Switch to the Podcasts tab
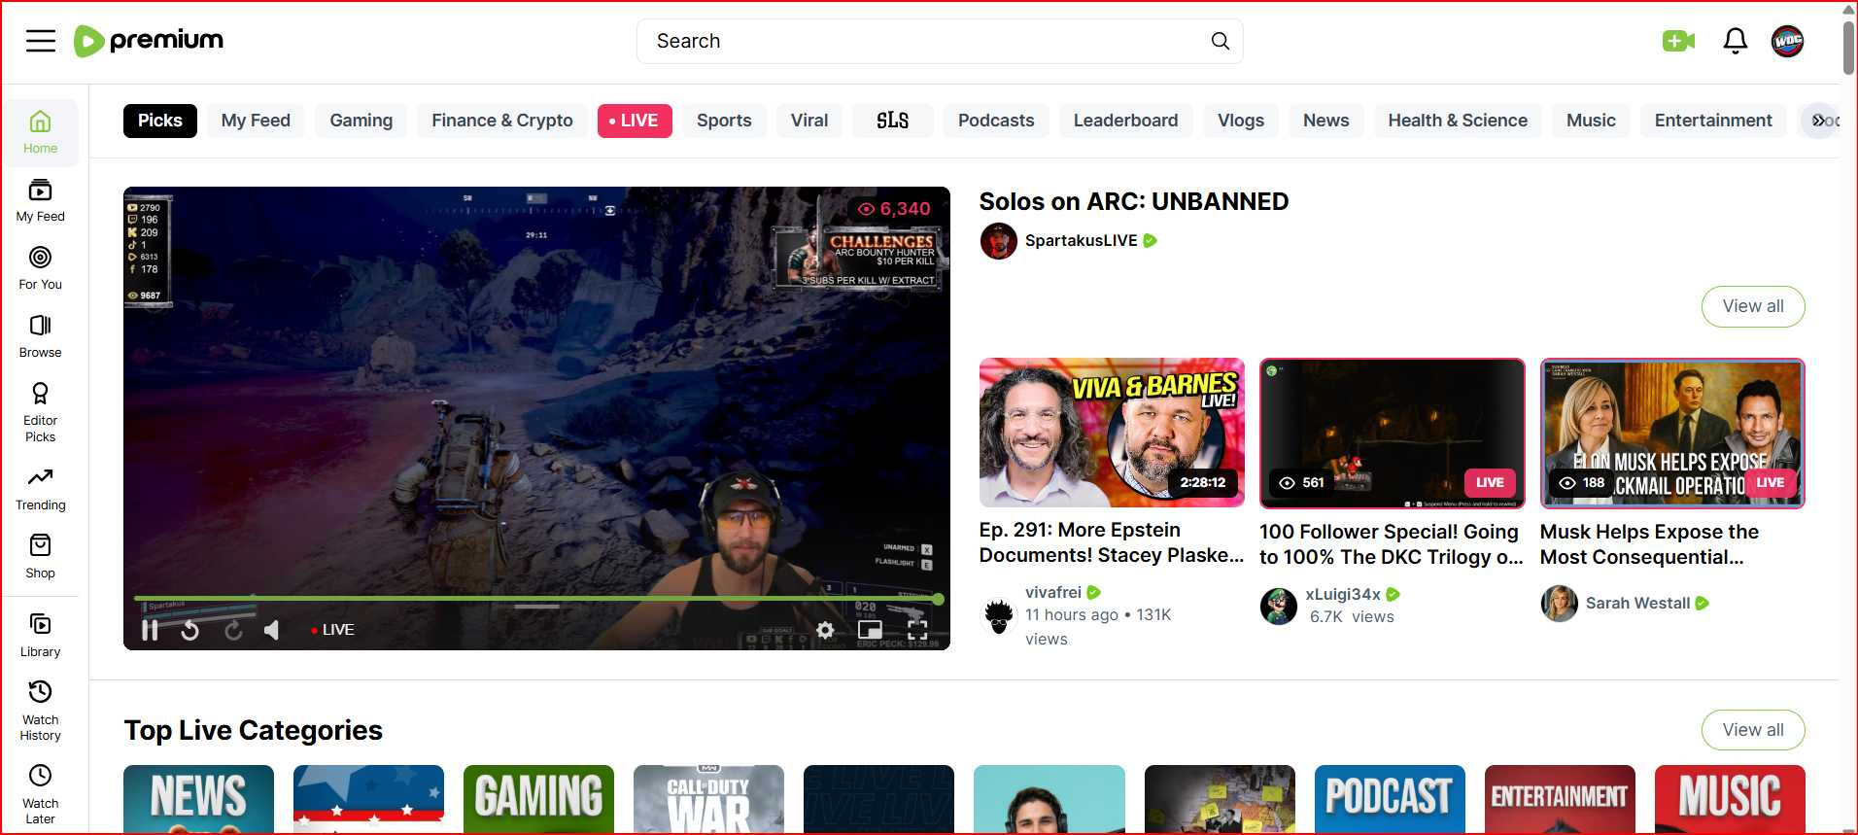 coord(995,121)
